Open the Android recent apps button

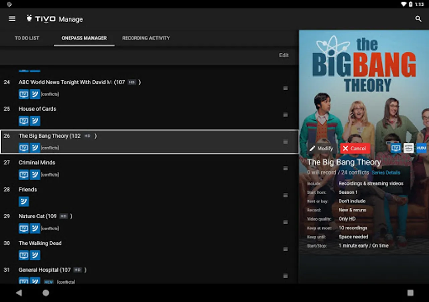pos(410,293)
